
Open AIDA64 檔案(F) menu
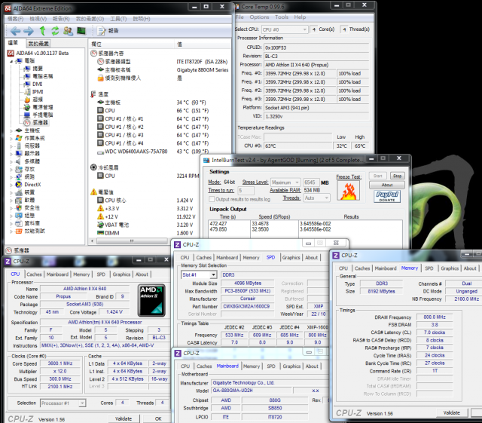tap(15, 19)
